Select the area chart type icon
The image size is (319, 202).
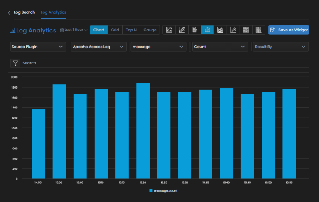tap(169, 30)
